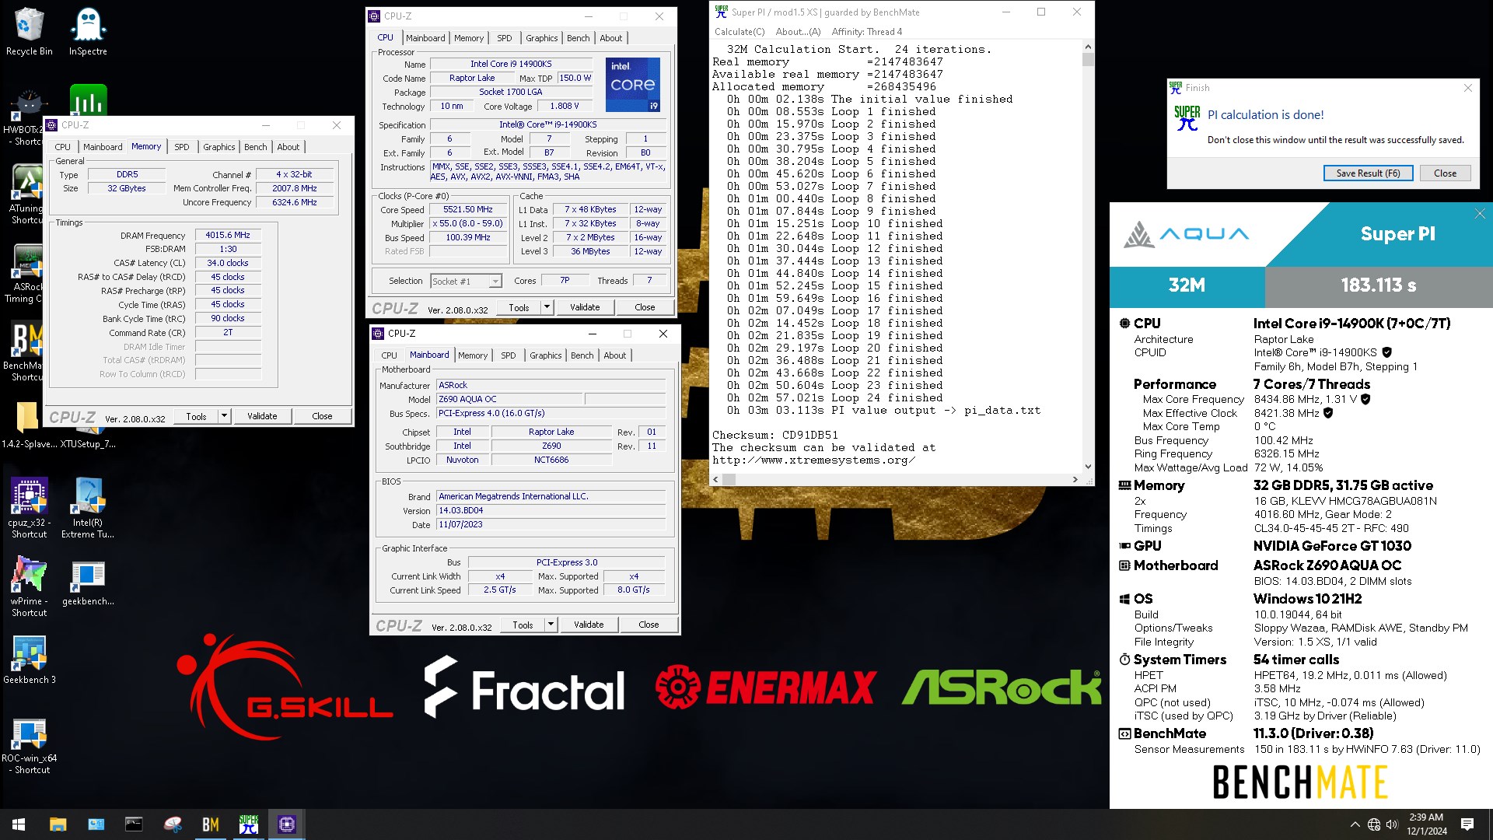Viewport: 1493px width, 840px height.
Task: Click Validate in top CPU-Z window
Action: [x=585, y=307]
